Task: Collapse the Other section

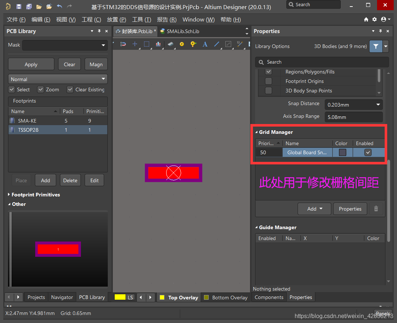Action: pos(9,204)
